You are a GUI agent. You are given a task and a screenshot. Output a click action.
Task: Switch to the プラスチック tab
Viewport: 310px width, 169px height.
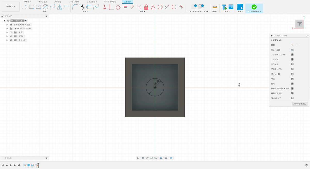point(92,2)
